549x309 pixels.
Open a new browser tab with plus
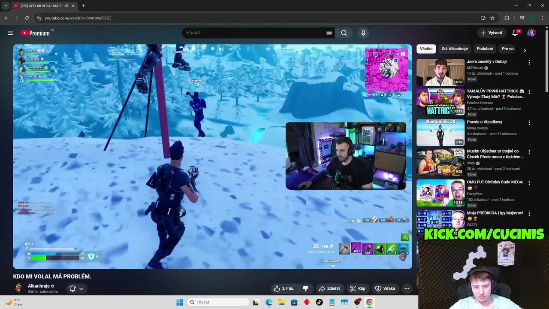click(83, 6)
